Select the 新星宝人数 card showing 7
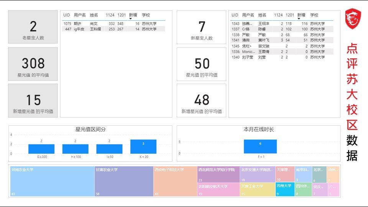 click(x=201, y=27)
